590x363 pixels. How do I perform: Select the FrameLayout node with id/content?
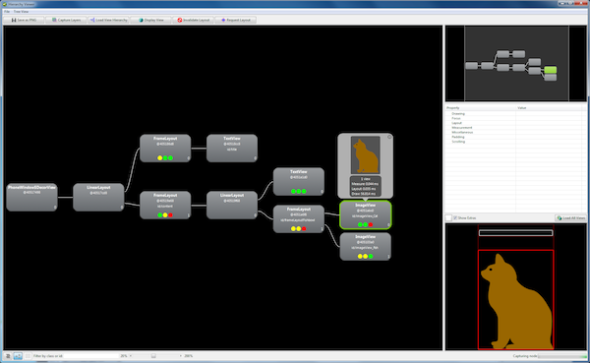click(165, 206)
